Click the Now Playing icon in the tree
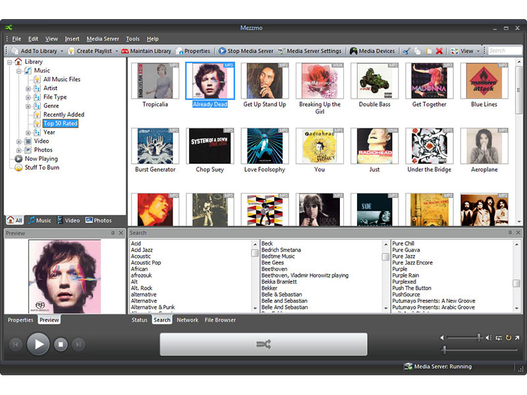The width and height of the screenshot is (527, 395). click(18, 159)
